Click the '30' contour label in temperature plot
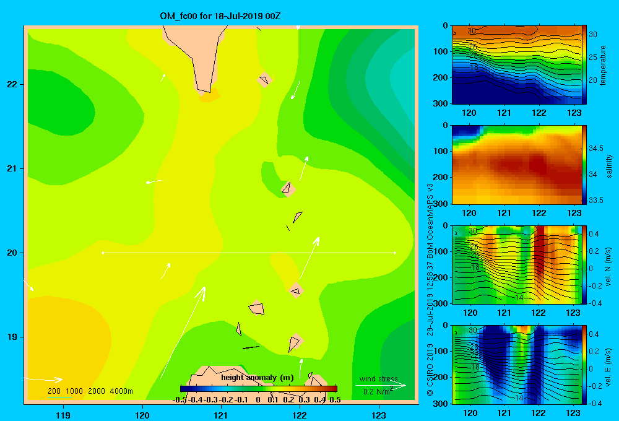 [x=471, y=30]
